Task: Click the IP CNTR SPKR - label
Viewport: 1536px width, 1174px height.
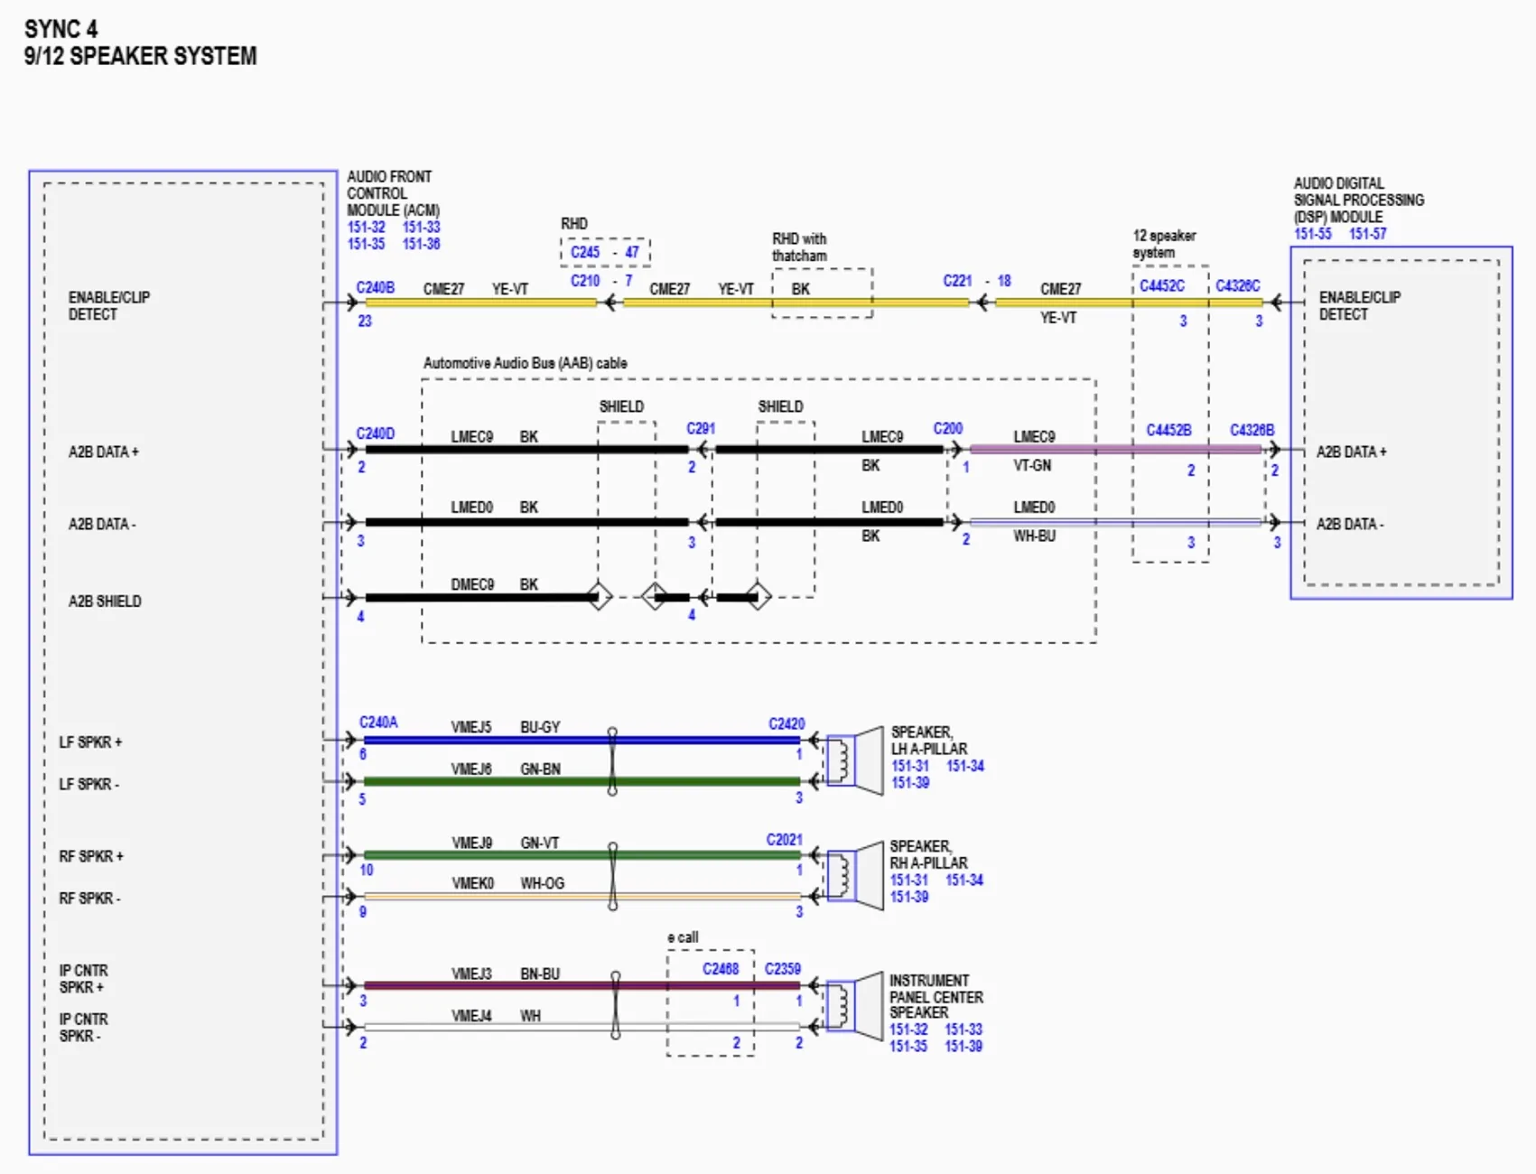Action: point(84,1028)
